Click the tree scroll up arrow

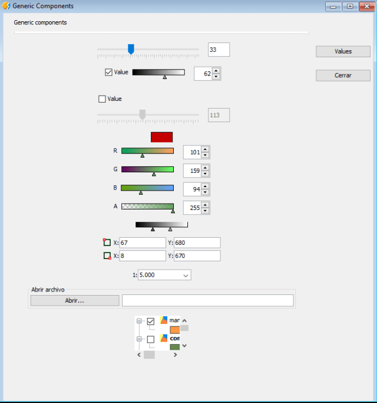[x=184, y=321]
